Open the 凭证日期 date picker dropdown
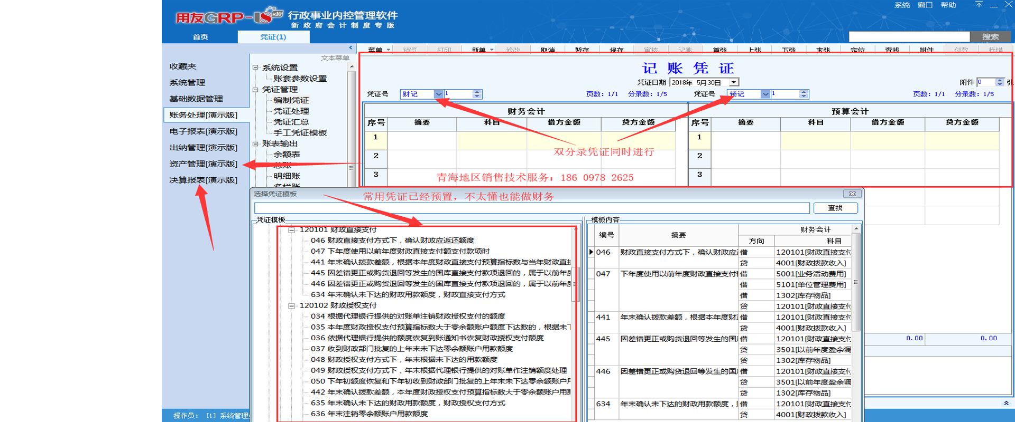The image size is (1015, 422). (x=733, y=83)
